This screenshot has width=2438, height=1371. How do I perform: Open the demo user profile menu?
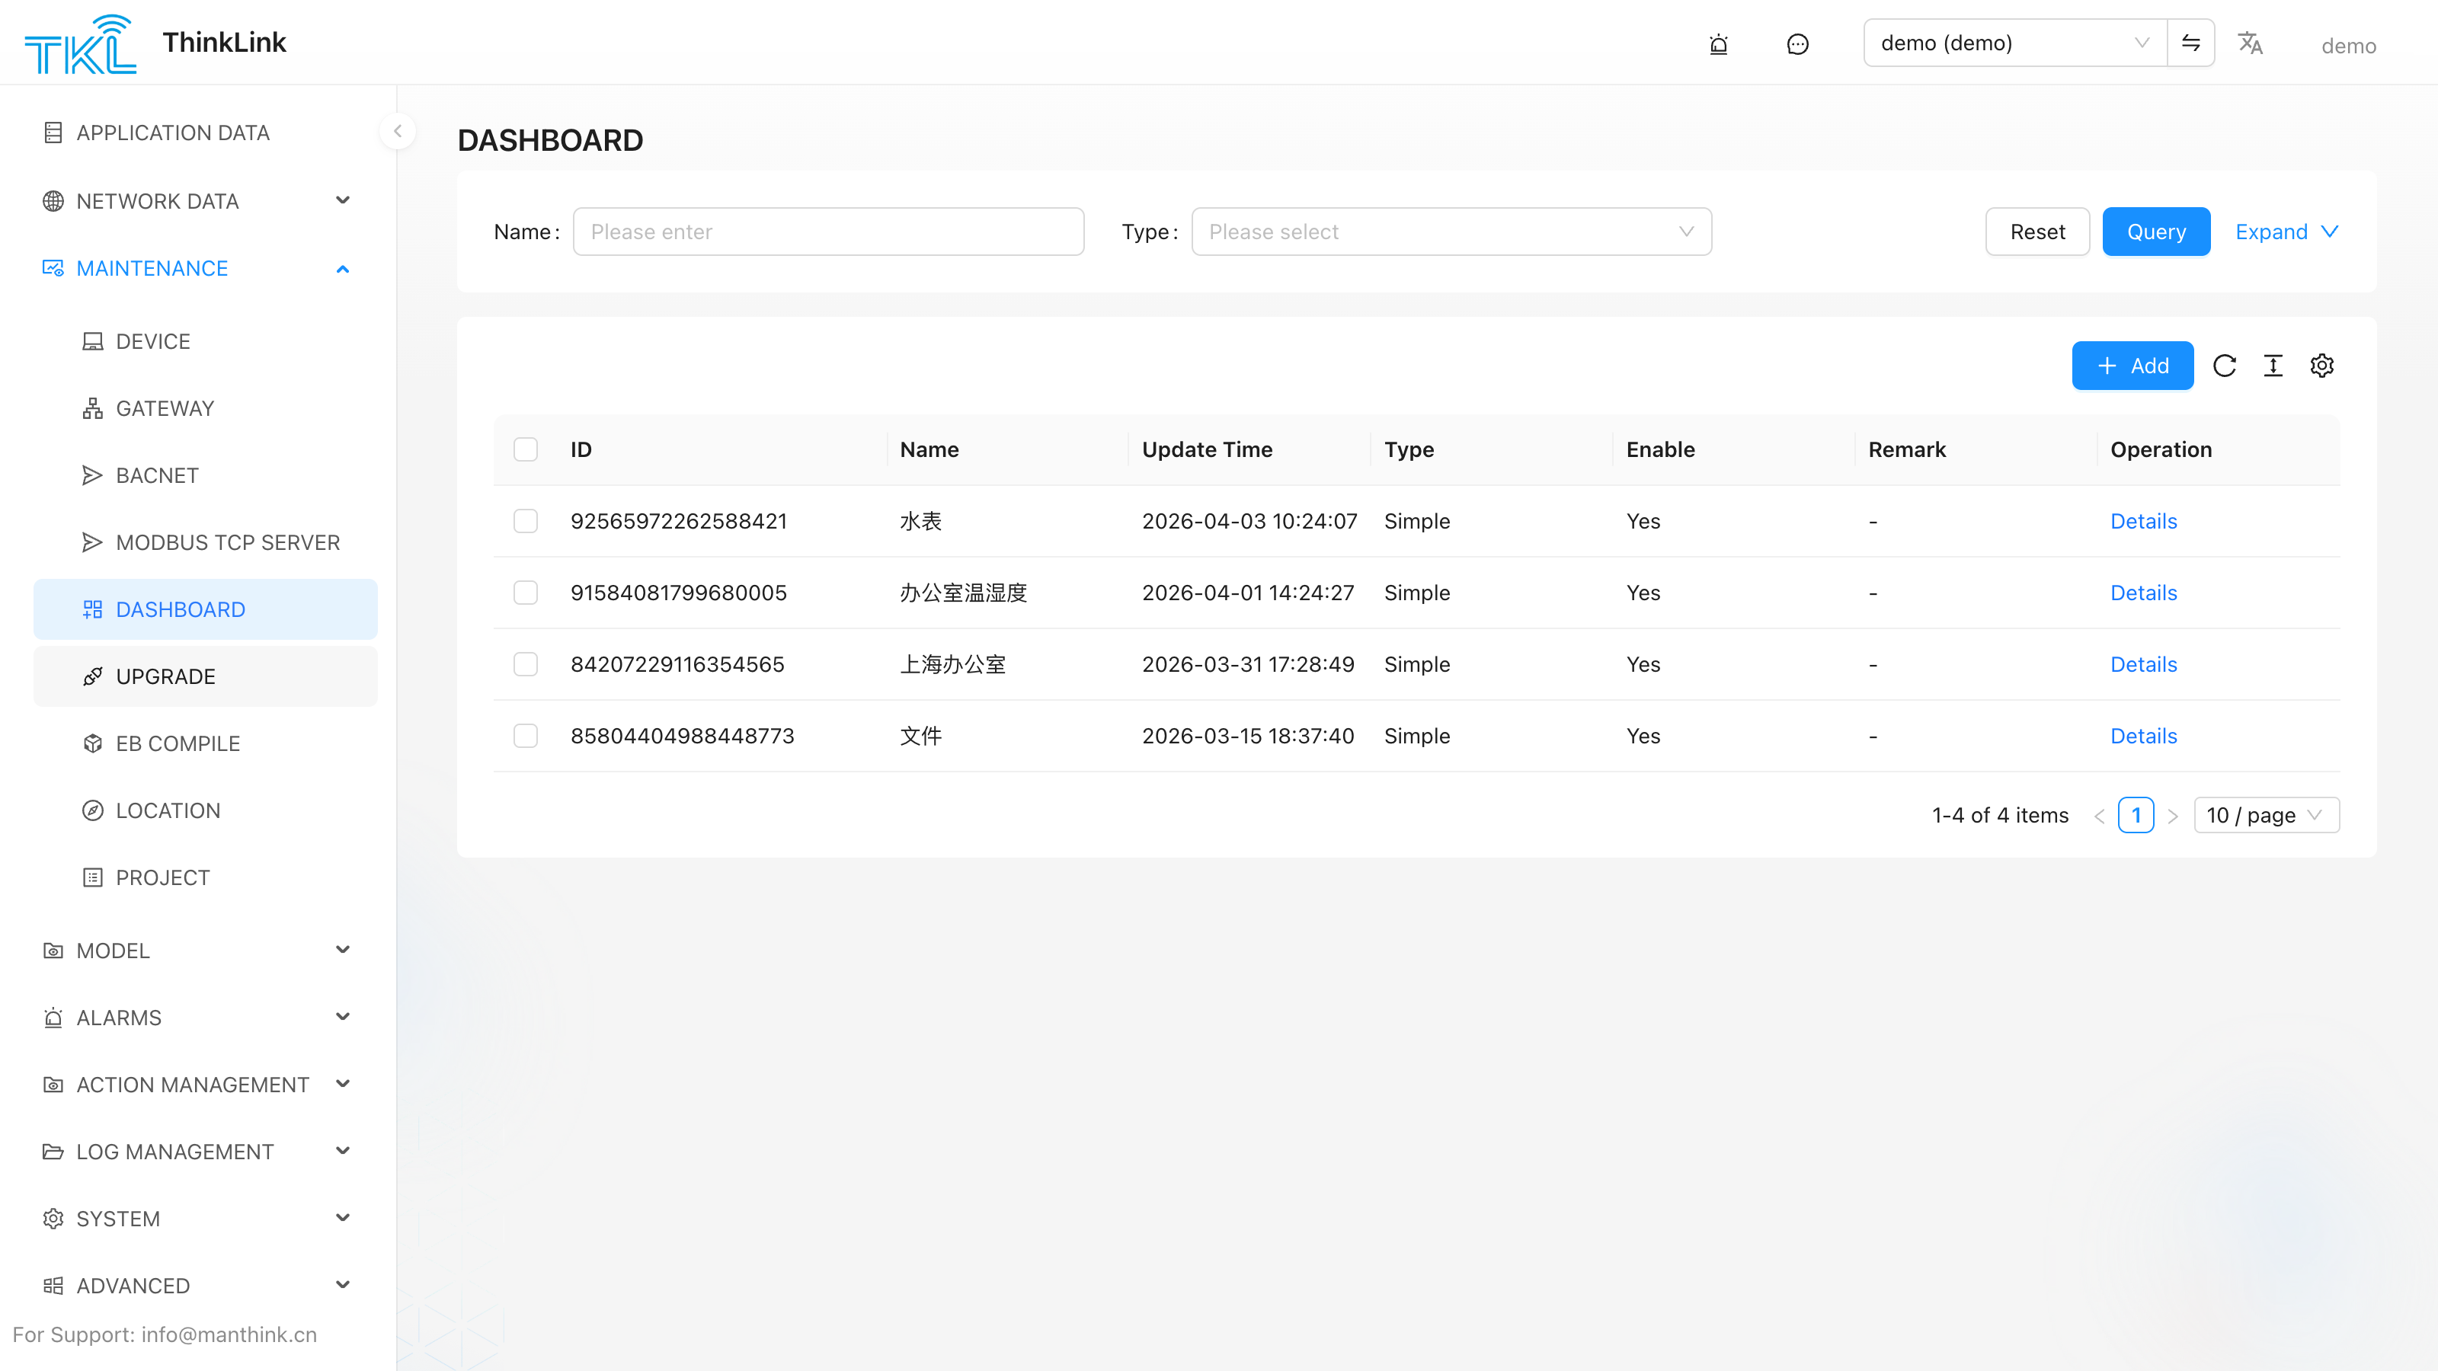tap(2348, 46)
